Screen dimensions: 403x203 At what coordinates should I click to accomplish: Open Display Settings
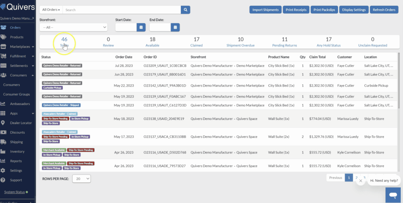click(x=354, y=10)
